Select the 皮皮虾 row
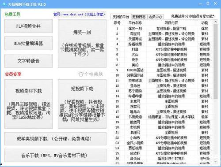Image resolution: width=221 pixels, height=167 pixels. [x=161, y=153]
